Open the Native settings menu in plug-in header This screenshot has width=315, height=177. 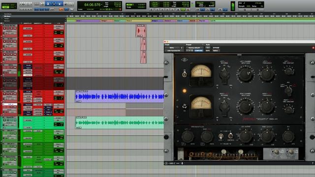pos(216,51)
